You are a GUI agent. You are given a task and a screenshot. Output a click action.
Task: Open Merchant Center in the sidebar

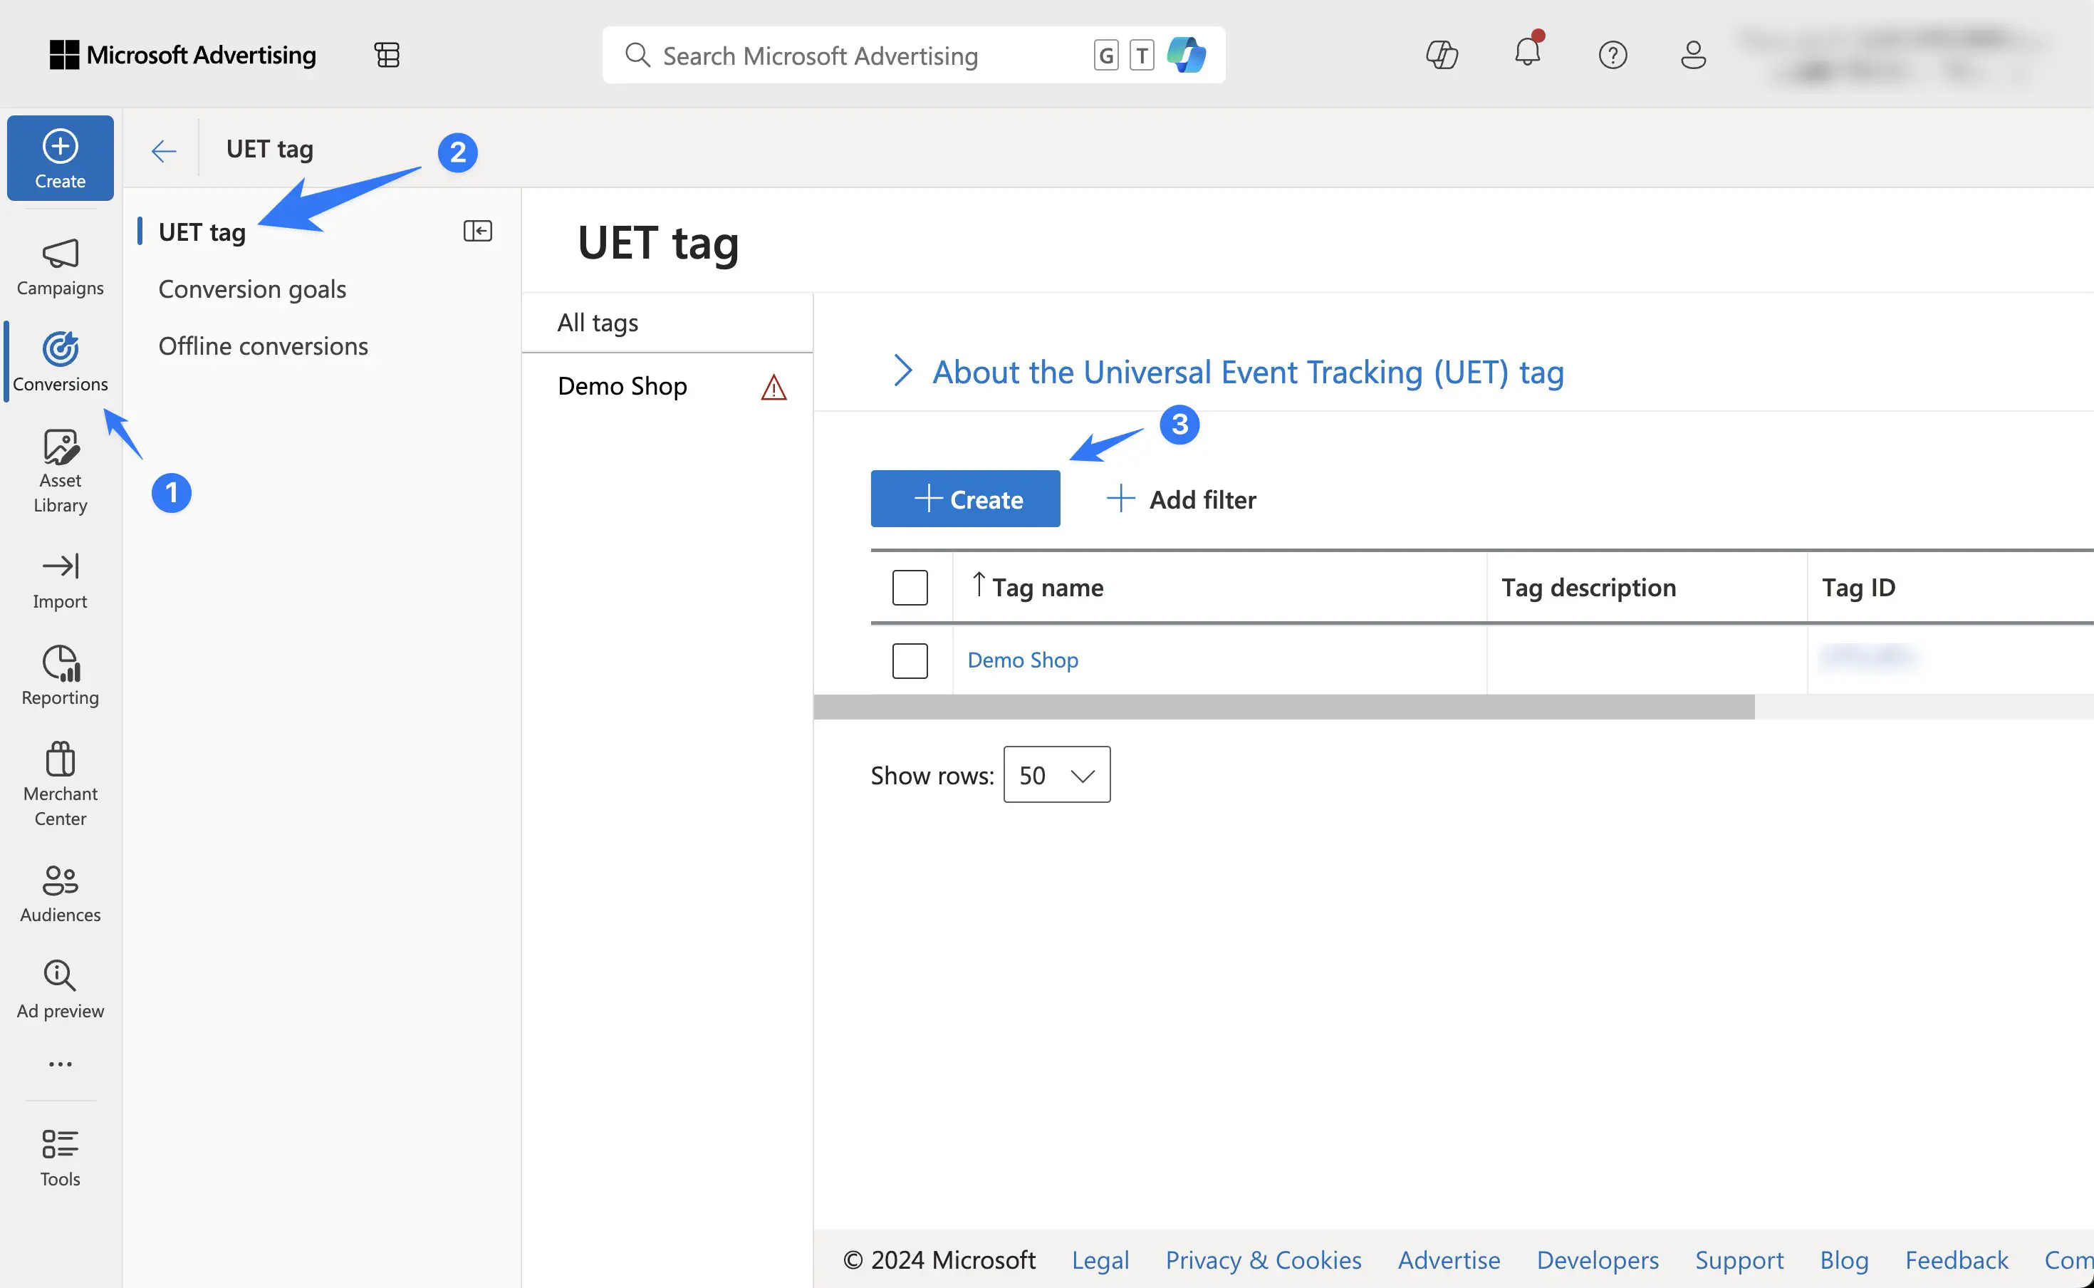point(61,784)
